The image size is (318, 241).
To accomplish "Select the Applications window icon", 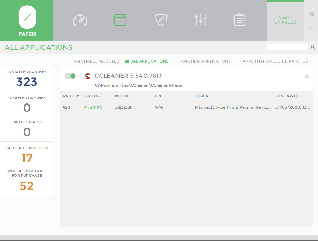I will tap(120, 20).
